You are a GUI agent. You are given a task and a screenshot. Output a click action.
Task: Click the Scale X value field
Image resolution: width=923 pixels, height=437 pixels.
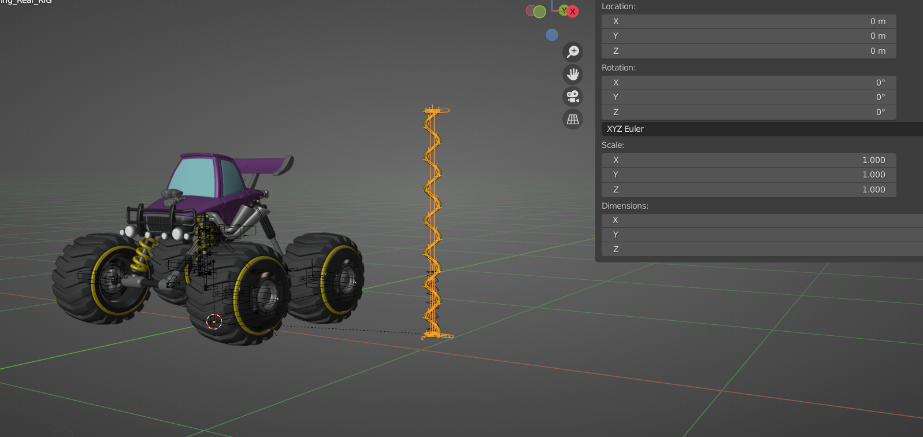(748, 160)
